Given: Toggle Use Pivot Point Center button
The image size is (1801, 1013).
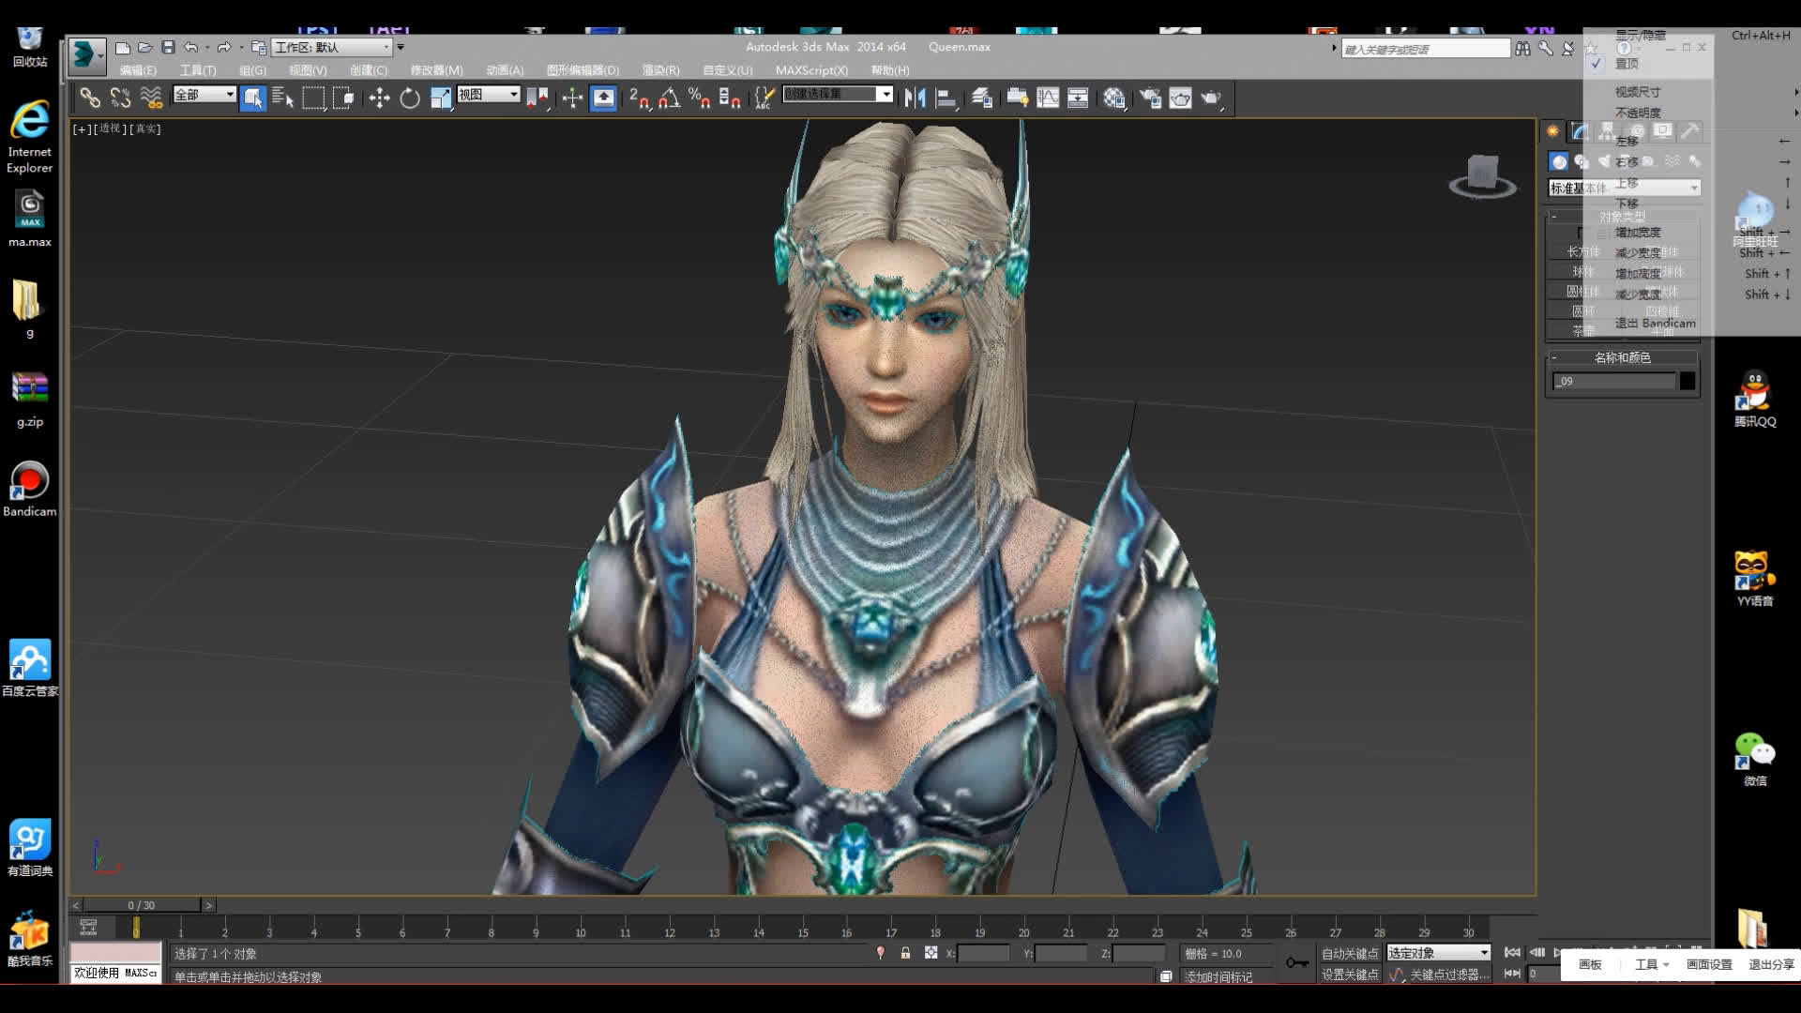Looking at the screenshot, I should (537, 98).
